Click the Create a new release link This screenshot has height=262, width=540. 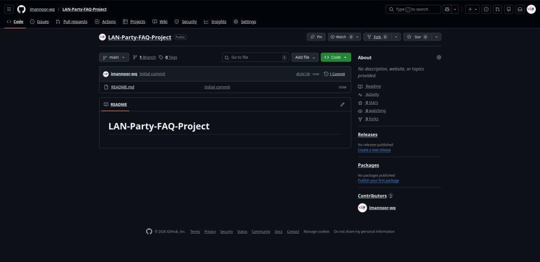coord(374,150)
